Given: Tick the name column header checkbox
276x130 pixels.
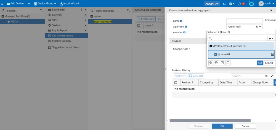Looking at the screenshot, I should [x=139, y=25].
